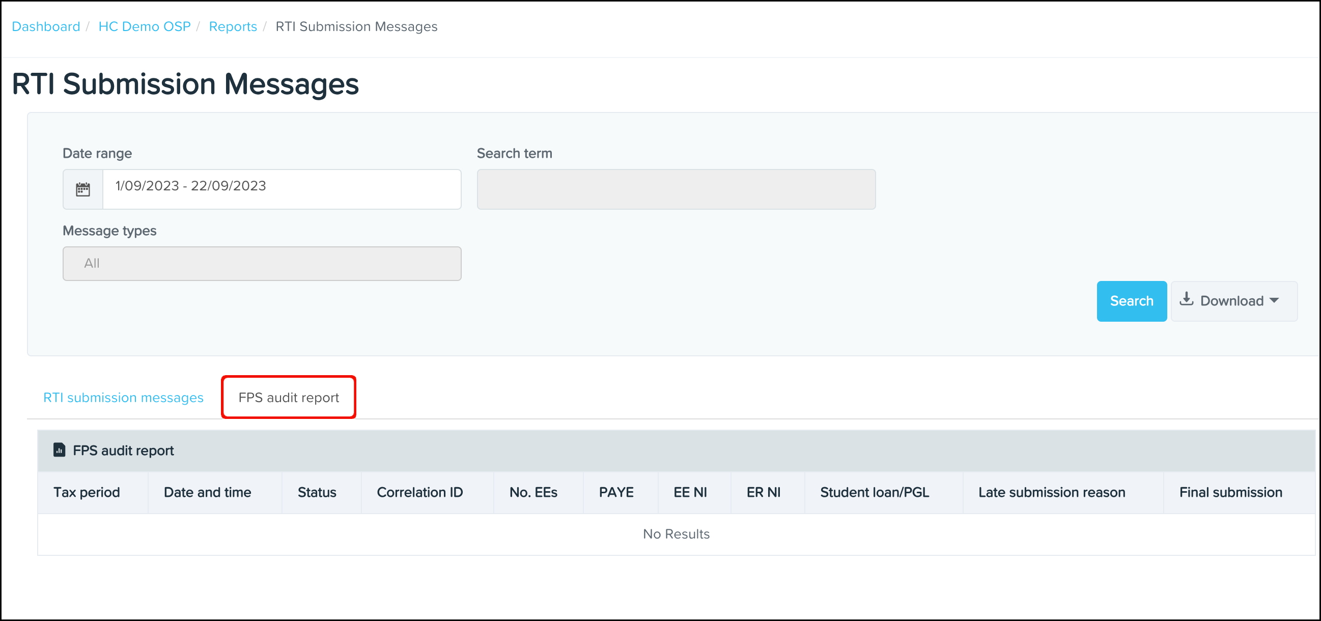1321x621 pixels.
Task: Click the Final submission column header
Action: point(1231,492)
